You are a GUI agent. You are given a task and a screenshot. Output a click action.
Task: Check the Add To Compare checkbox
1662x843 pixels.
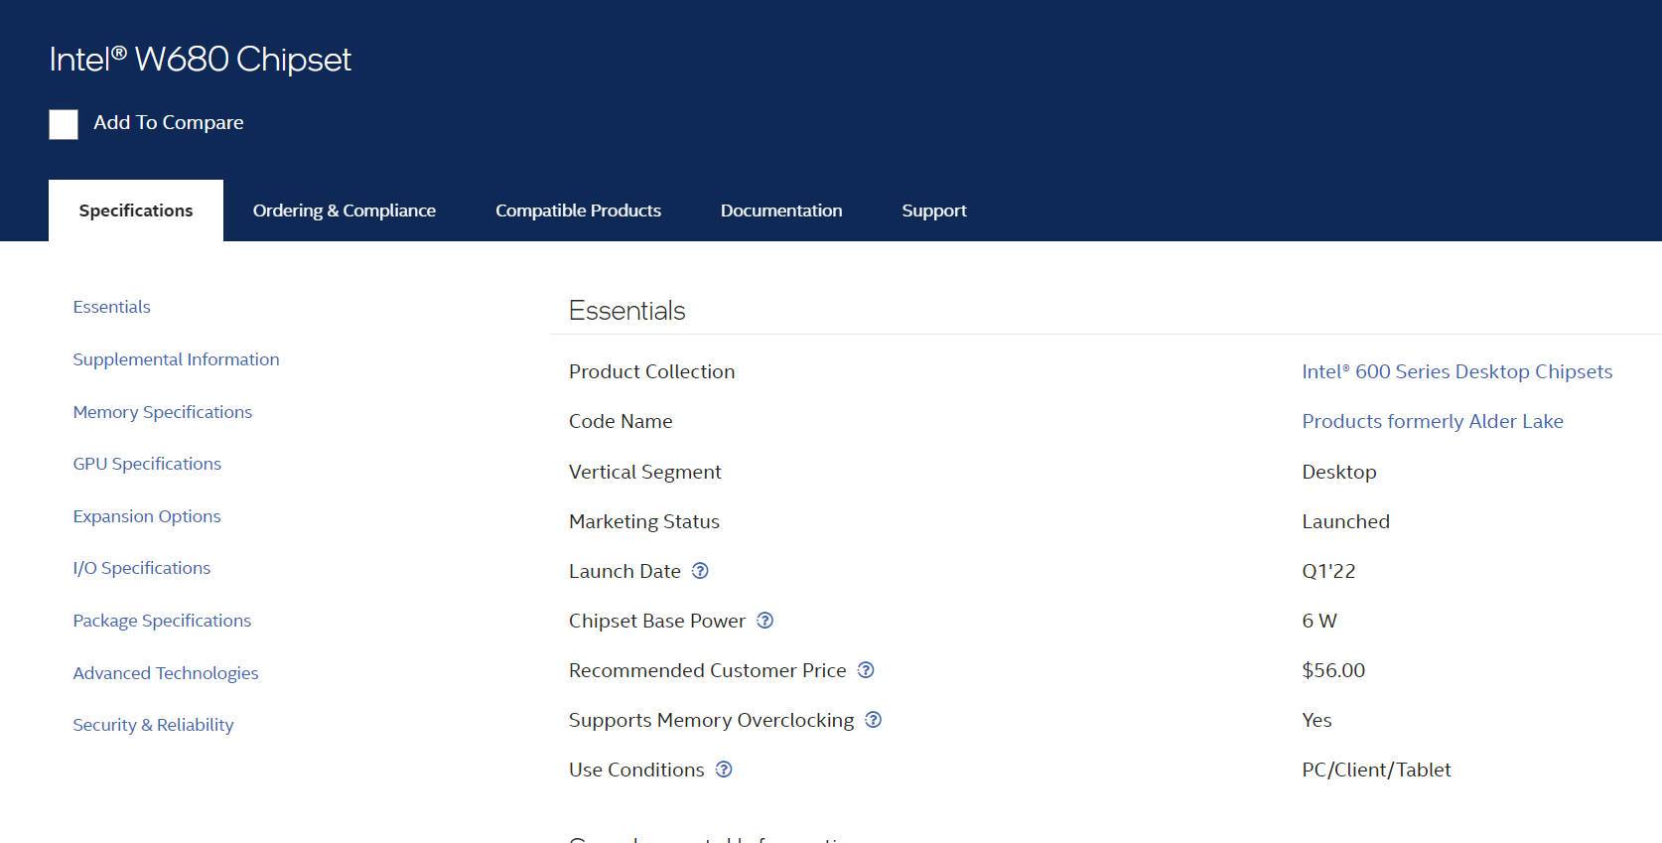64,124
